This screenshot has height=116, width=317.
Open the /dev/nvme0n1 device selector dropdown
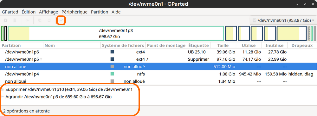click(283, 20)
